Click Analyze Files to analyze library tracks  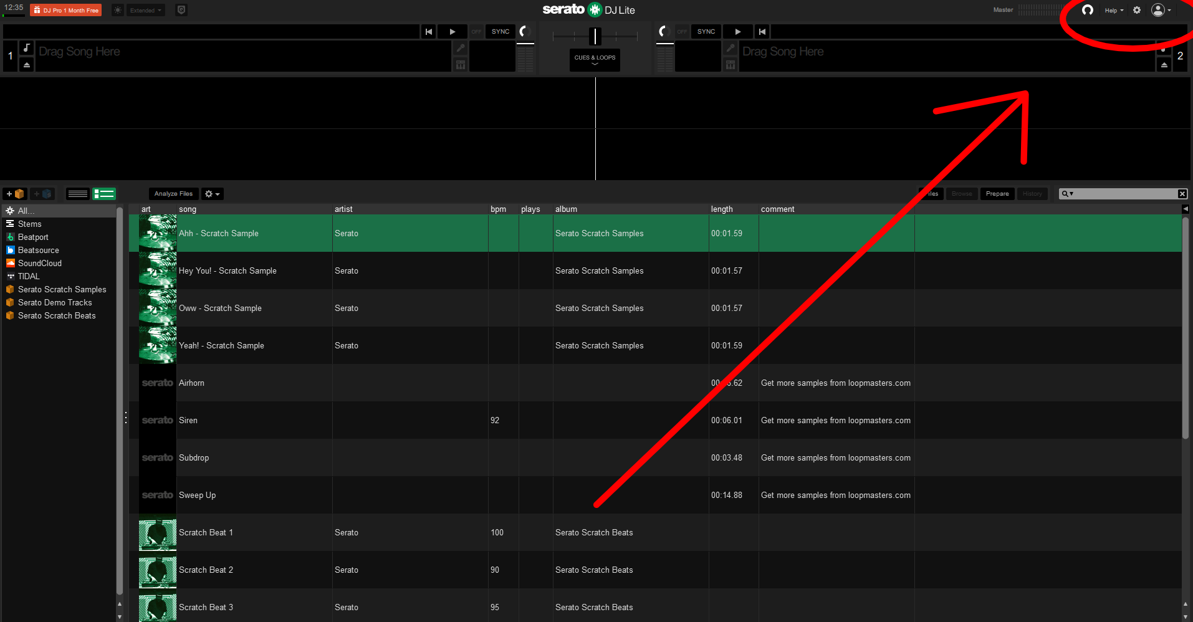point(173,194)
